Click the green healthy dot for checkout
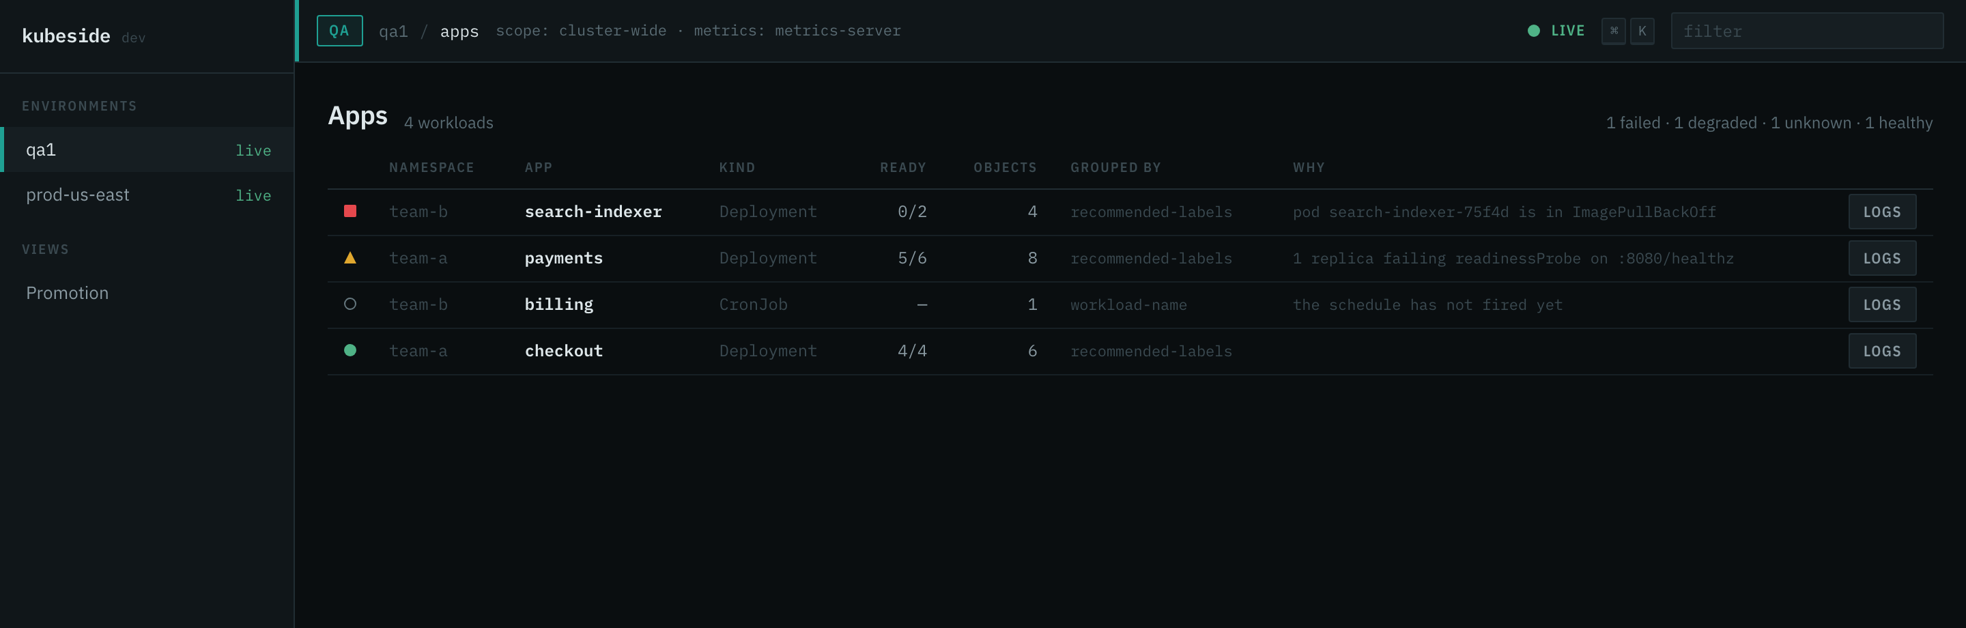The width and height of the screenshot is (1966, 628). tap(350, 350)
